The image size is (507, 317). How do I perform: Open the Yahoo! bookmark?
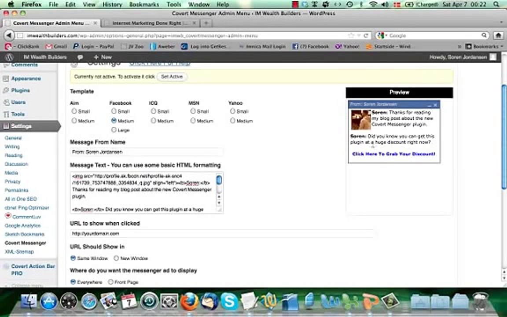[x=347, y=47]
